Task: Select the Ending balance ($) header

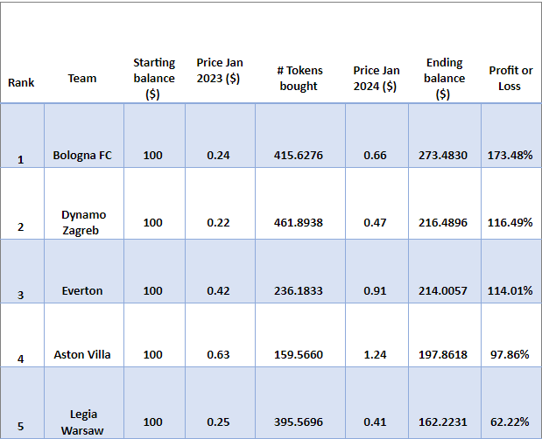Action: click(444, 79)
